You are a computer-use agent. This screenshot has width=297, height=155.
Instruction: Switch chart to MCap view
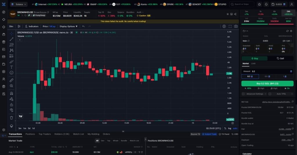coord(53,26)
